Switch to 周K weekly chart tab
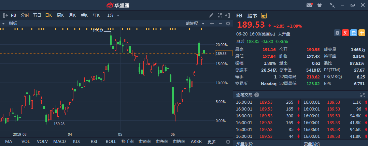This screenshot has width=368, height=146. point(60,15)
